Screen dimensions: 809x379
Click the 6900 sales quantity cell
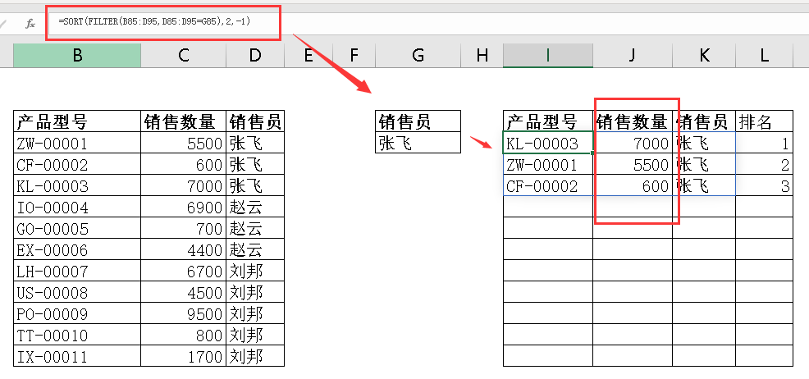(x=184, y=207)
